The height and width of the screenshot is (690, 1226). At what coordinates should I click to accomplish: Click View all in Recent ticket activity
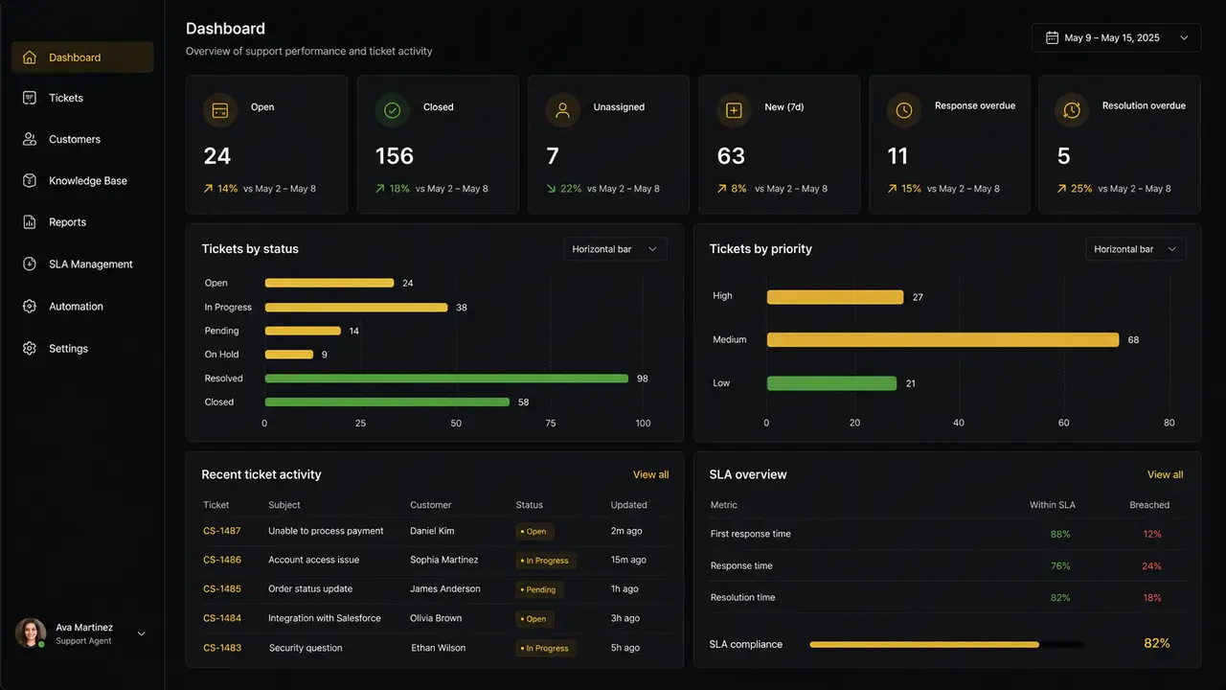pos(650,474)
